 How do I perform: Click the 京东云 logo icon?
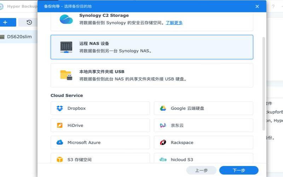tap(163, 125)
